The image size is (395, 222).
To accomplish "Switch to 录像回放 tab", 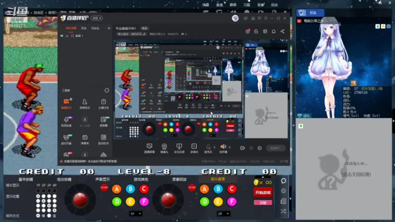I will pos(179,180).
